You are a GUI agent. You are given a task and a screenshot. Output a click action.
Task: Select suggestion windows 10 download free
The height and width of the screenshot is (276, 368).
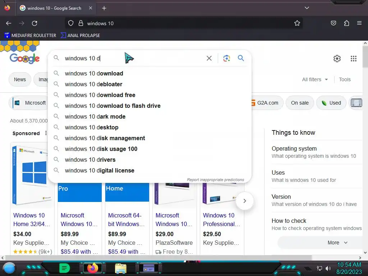tap(149, 95)
